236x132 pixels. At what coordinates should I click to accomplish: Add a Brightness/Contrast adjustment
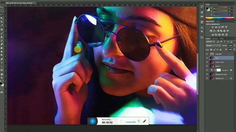[x=212, y=27]
